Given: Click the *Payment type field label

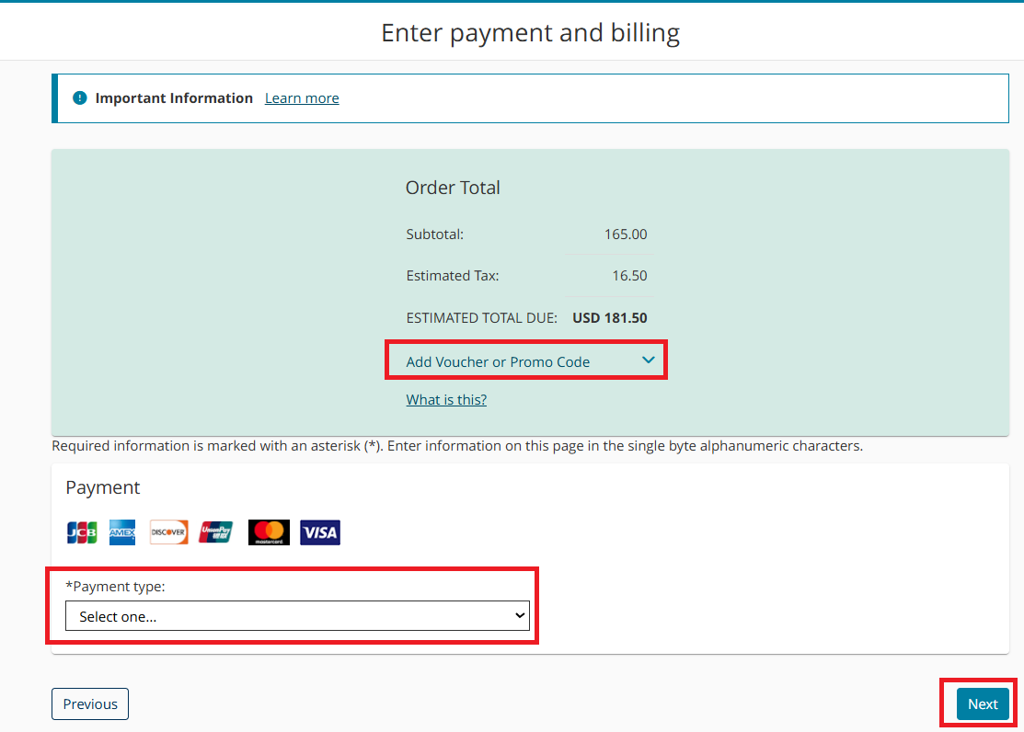Looking at the screenshot, I should pos(115,587).
